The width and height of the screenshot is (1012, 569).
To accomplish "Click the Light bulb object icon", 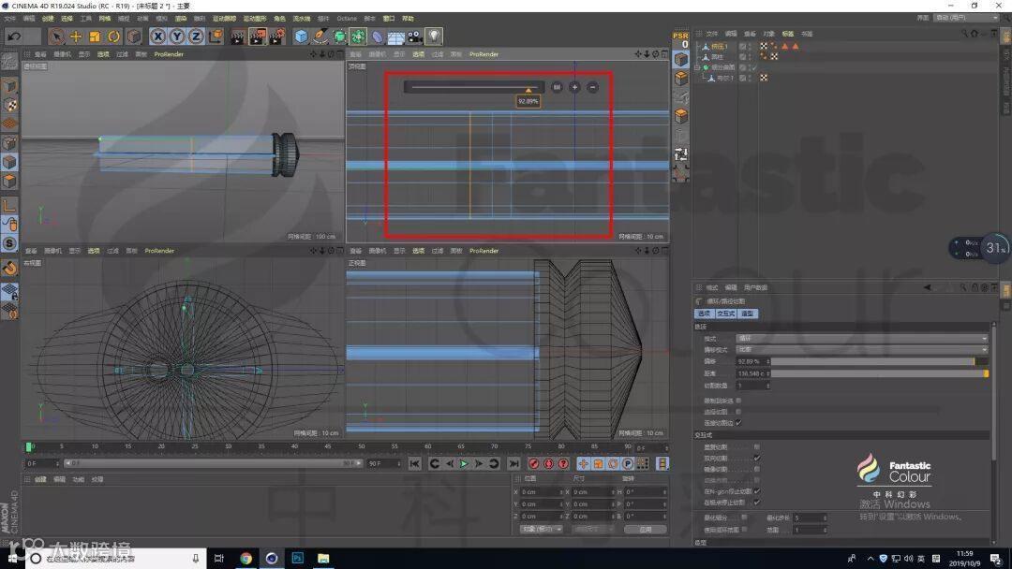I will tap(434, 36).
